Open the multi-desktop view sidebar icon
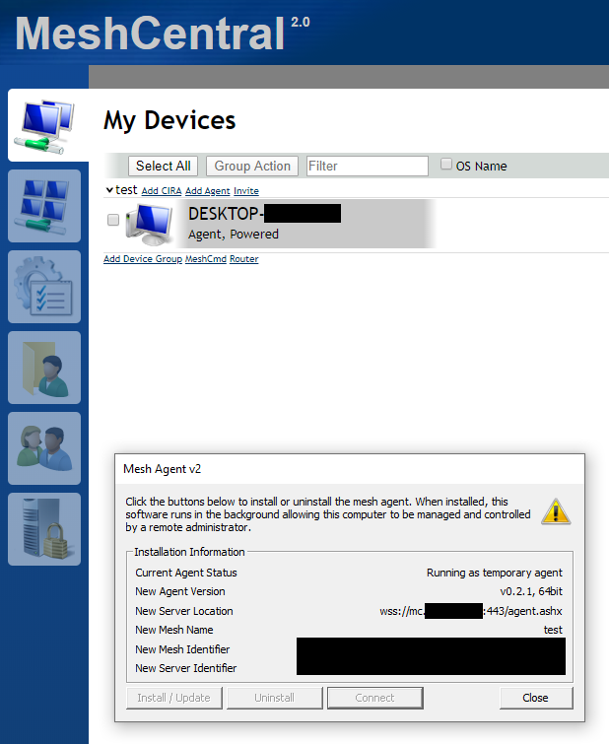609x744 pixels. pos(44,206)
